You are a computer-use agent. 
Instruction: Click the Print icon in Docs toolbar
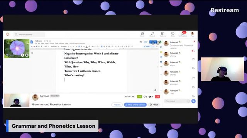click(x=37, y=46)
